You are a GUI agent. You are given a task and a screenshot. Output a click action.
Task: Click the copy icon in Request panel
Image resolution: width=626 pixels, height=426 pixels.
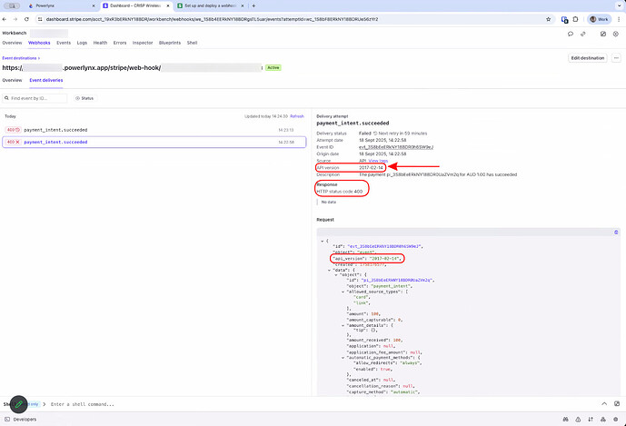coord(617,232)
